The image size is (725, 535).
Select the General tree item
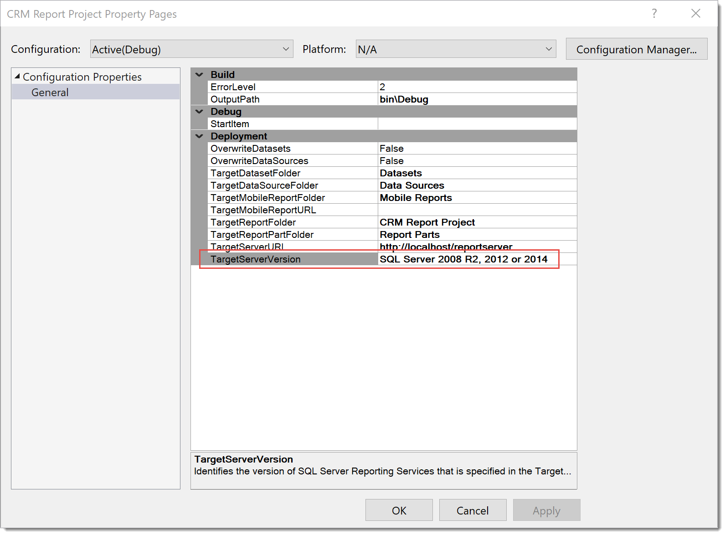click(x=96, y=92)
